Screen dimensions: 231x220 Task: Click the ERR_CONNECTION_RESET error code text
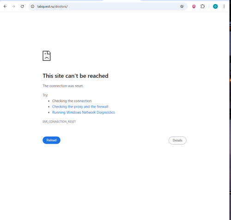point(59,122)
